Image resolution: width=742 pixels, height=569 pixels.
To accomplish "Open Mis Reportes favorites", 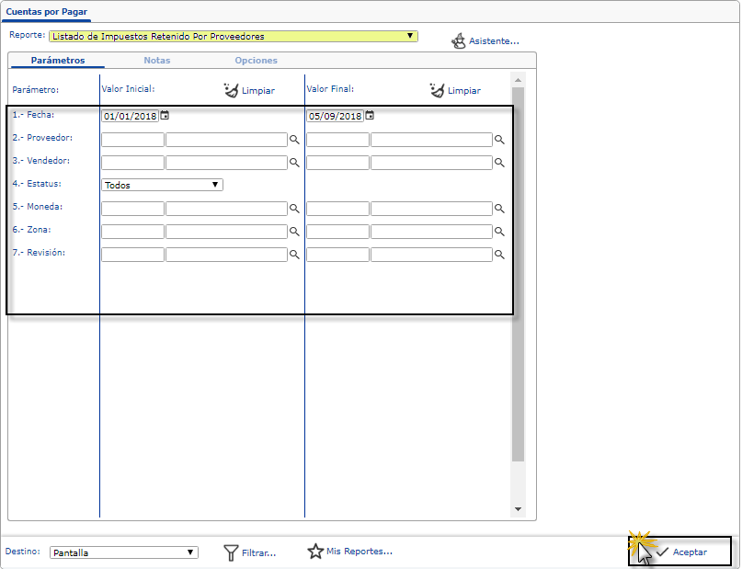I will [x=349, y=552].
